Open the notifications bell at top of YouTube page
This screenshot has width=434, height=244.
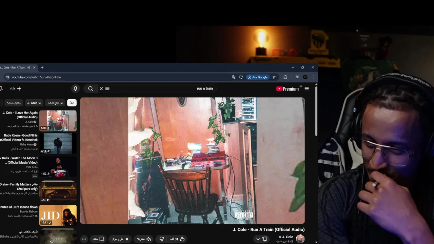tap(1, 88)
